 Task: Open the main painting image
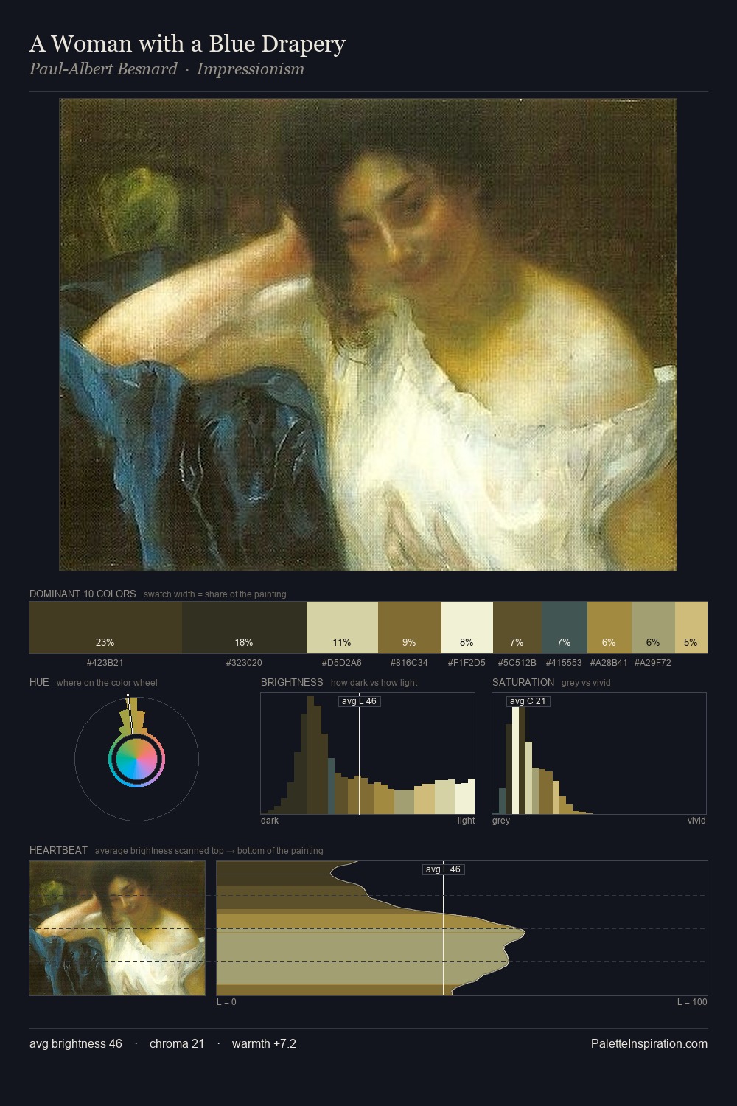point(368,335)
